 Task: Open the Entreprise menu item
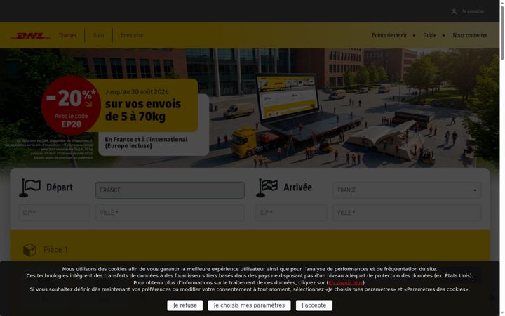[x=132, y=36]
